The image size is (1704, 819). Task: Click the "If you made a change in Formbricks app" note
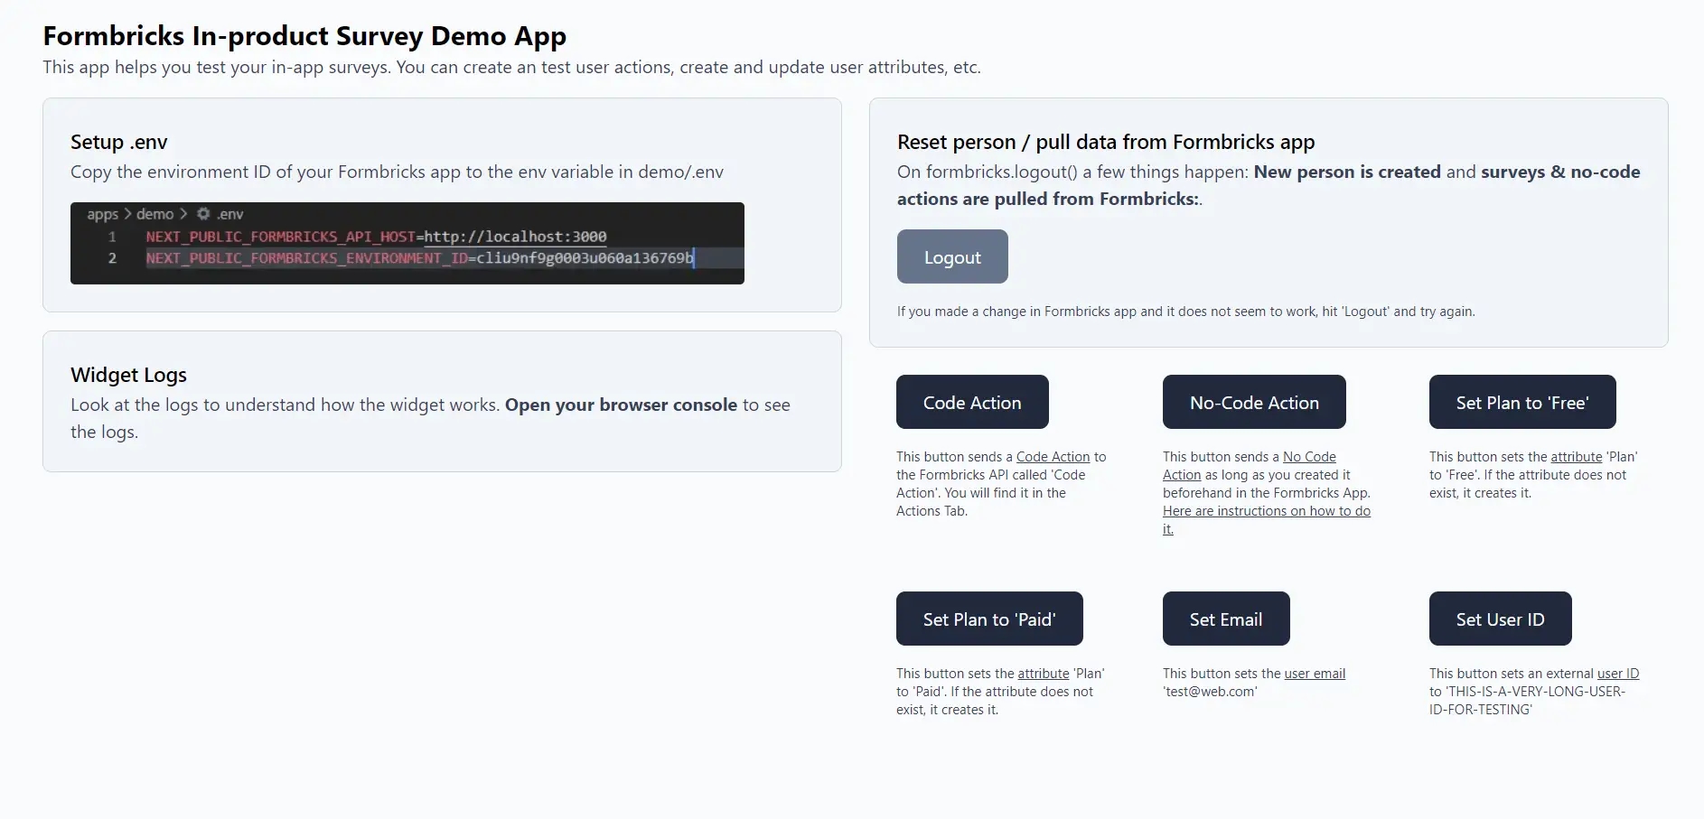click(1185, 312)
